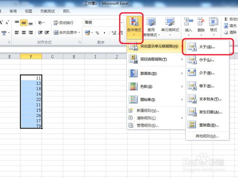
Task: Select 项目选取规则(T) menu item
Action: [x=156, y=59]
